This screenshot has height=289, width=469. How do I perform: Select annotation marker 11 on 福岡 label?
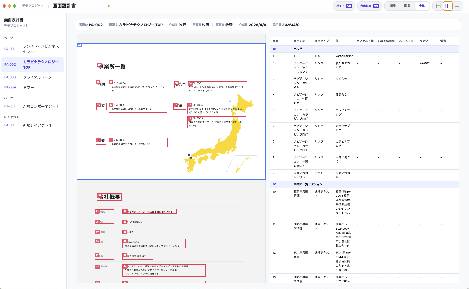click(98, 82)
